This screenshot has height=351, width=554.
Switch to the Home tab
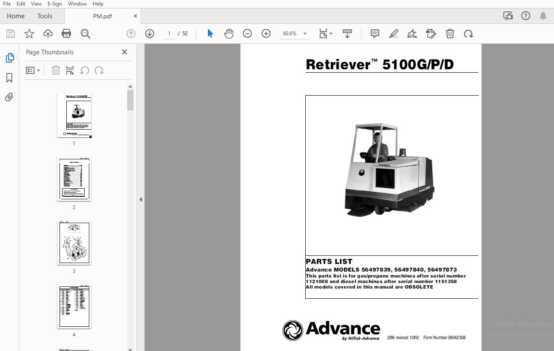tap(16, 16)
